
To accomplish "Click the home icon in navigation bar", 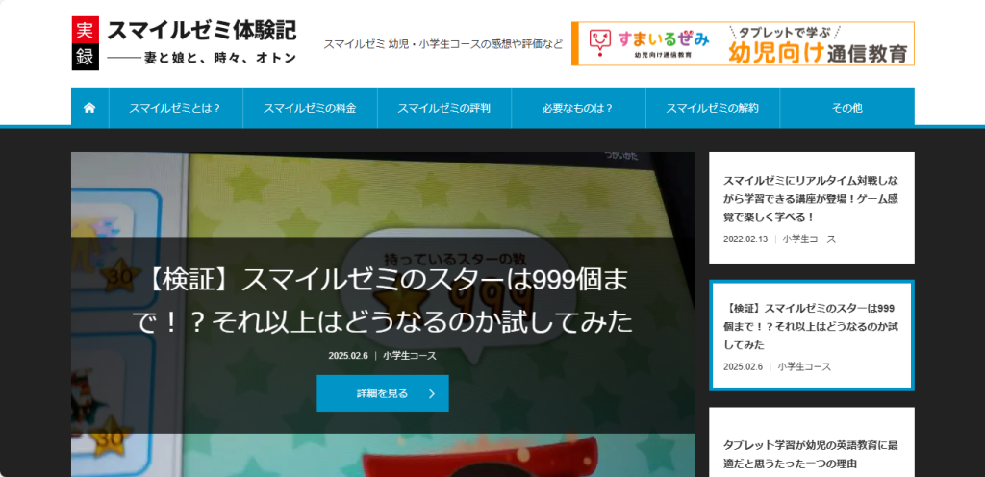I will point(89,108).
